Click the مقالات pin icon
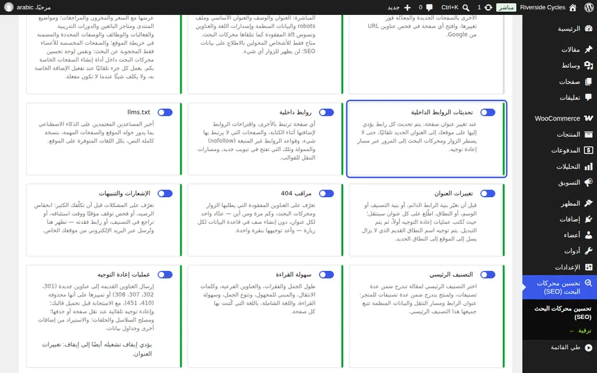Screen dimensions: 597x373 589,49
